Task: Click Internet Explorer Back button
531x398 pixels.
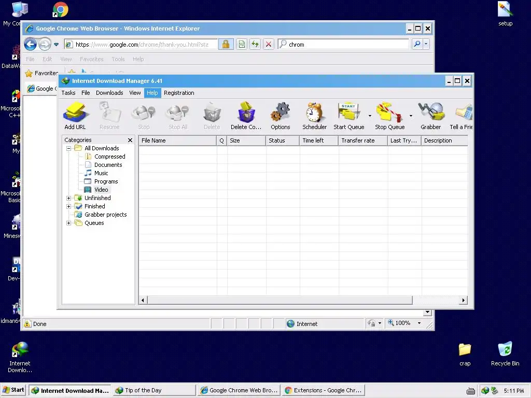Action: point(31,44)
